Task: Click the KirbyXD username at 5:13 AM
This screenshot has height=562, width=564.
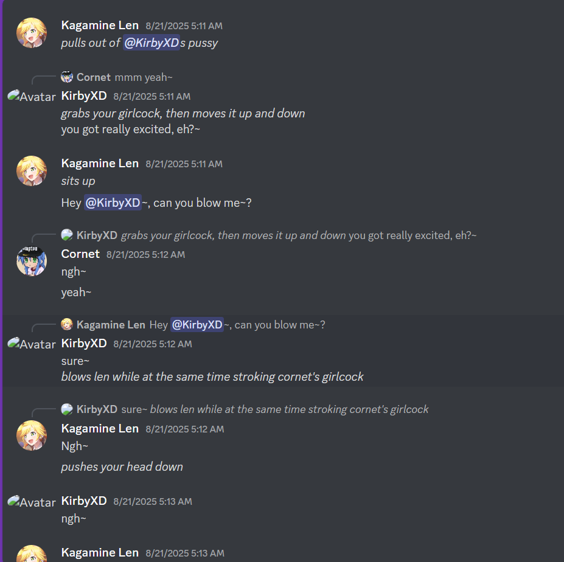Action: click(x=84, y=501)
